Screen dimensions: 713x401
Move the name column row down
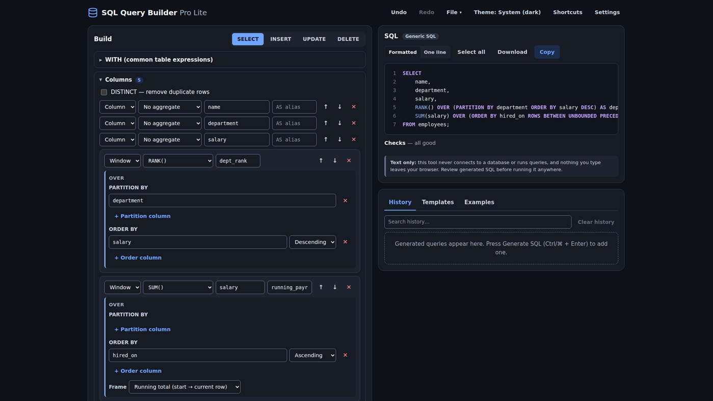coord(339,107)
